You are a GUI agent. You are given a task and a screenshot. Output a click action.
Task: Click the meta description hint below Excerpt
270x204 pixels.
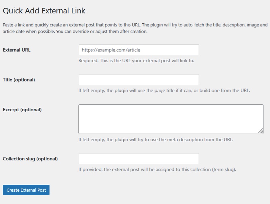click(156, 139)
